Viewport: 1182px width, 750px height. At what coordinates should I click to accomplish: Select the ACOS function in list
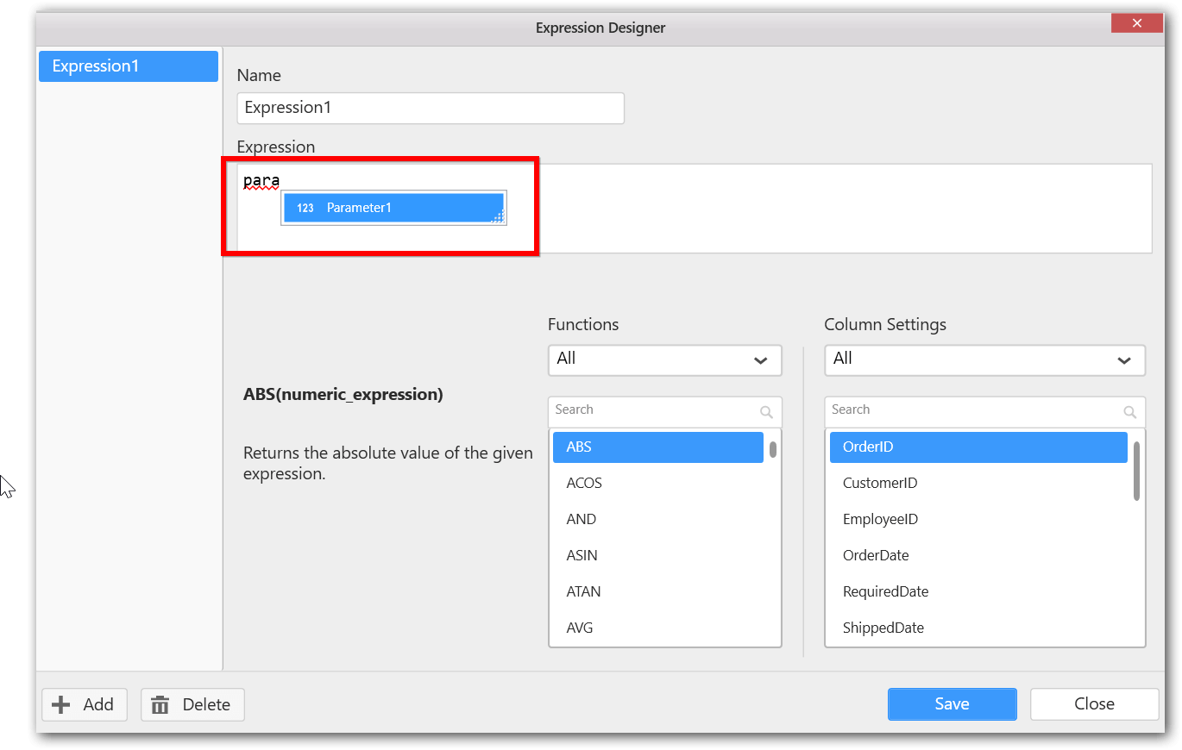pyautogui.click(x=584, y=484)
